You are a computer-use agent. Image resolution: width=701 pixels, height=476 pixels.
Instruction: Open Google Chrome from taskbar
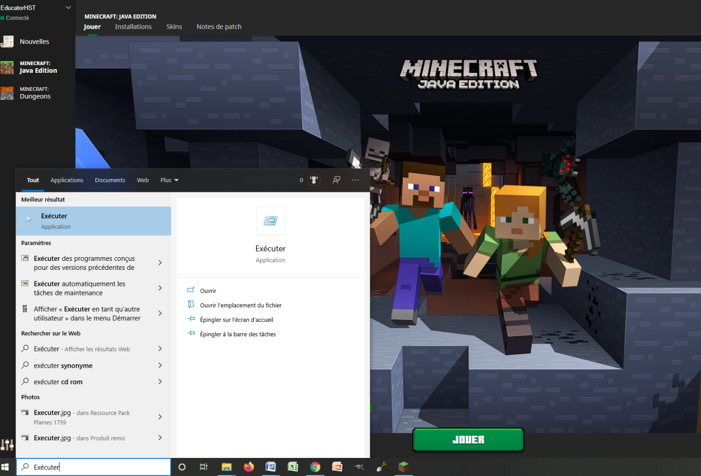coord(315,467)
